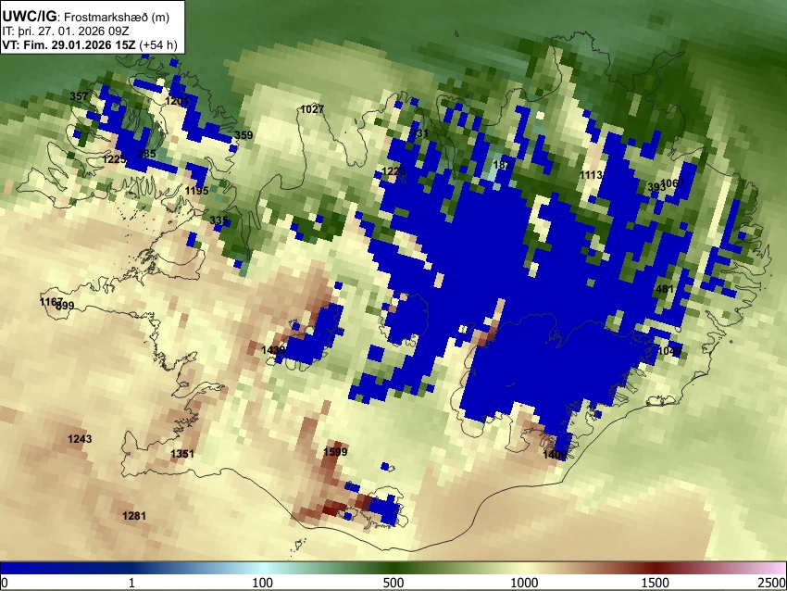Screen dimensions: 787x591
Task: Click the color scale label "1500"
Action: [656, 583]
